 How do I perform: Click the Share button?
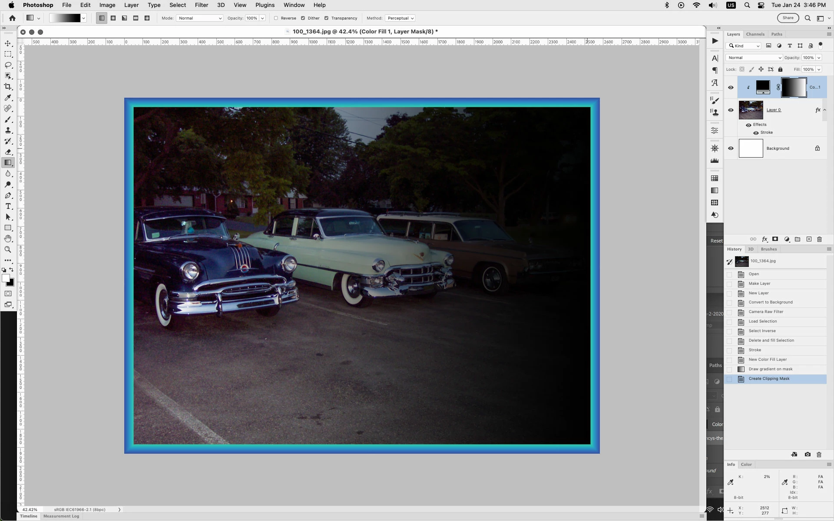pyautogui.click(x=788, y=18)
